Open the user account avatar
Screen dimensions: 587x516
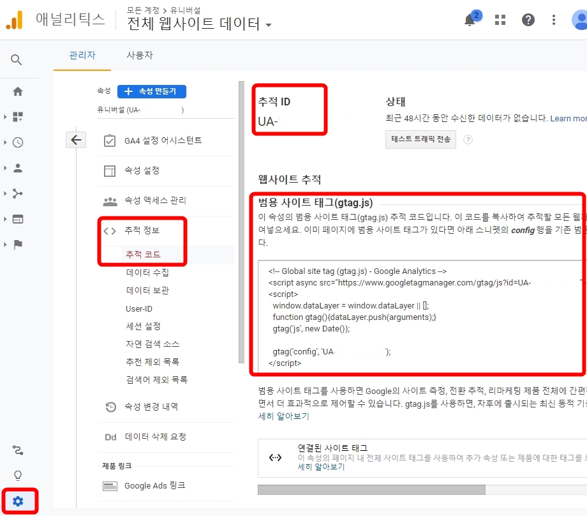coord(580,20)
